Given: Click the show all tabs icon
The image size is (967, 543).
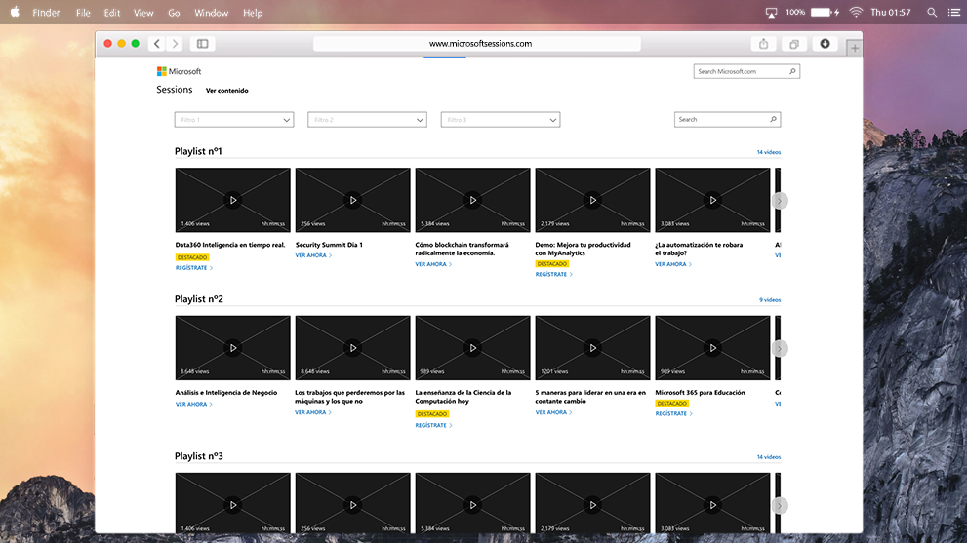Looking at the screenshot, I should point(794,44).
